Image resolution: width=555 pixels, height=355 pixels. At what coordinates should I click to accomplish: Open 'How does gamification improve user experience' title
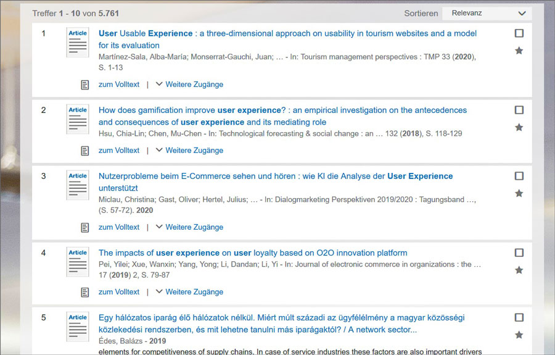[x=282, y=116]
